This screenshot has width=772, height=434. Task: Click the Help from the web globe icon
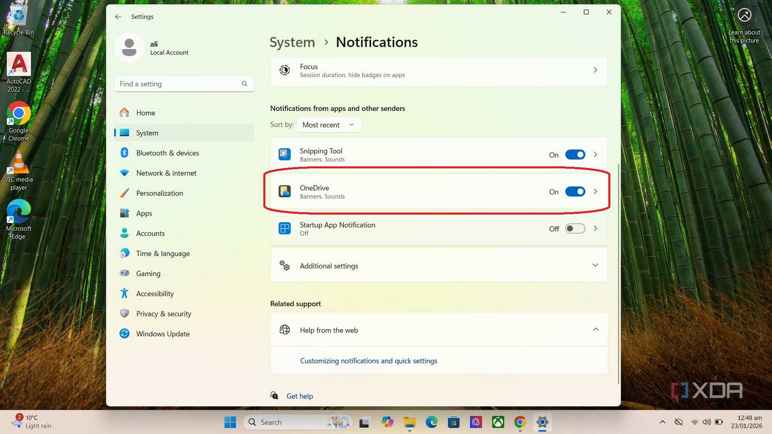click(284, 330)
